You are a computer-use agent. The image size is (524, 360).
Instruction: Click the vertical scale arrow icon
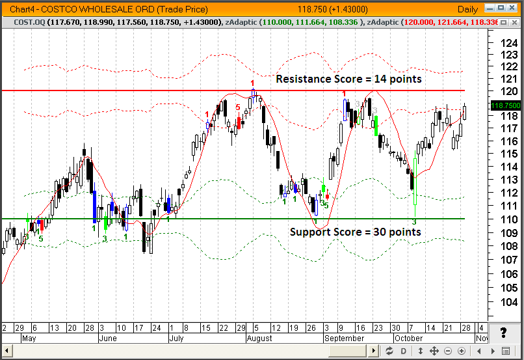[421, 351]
